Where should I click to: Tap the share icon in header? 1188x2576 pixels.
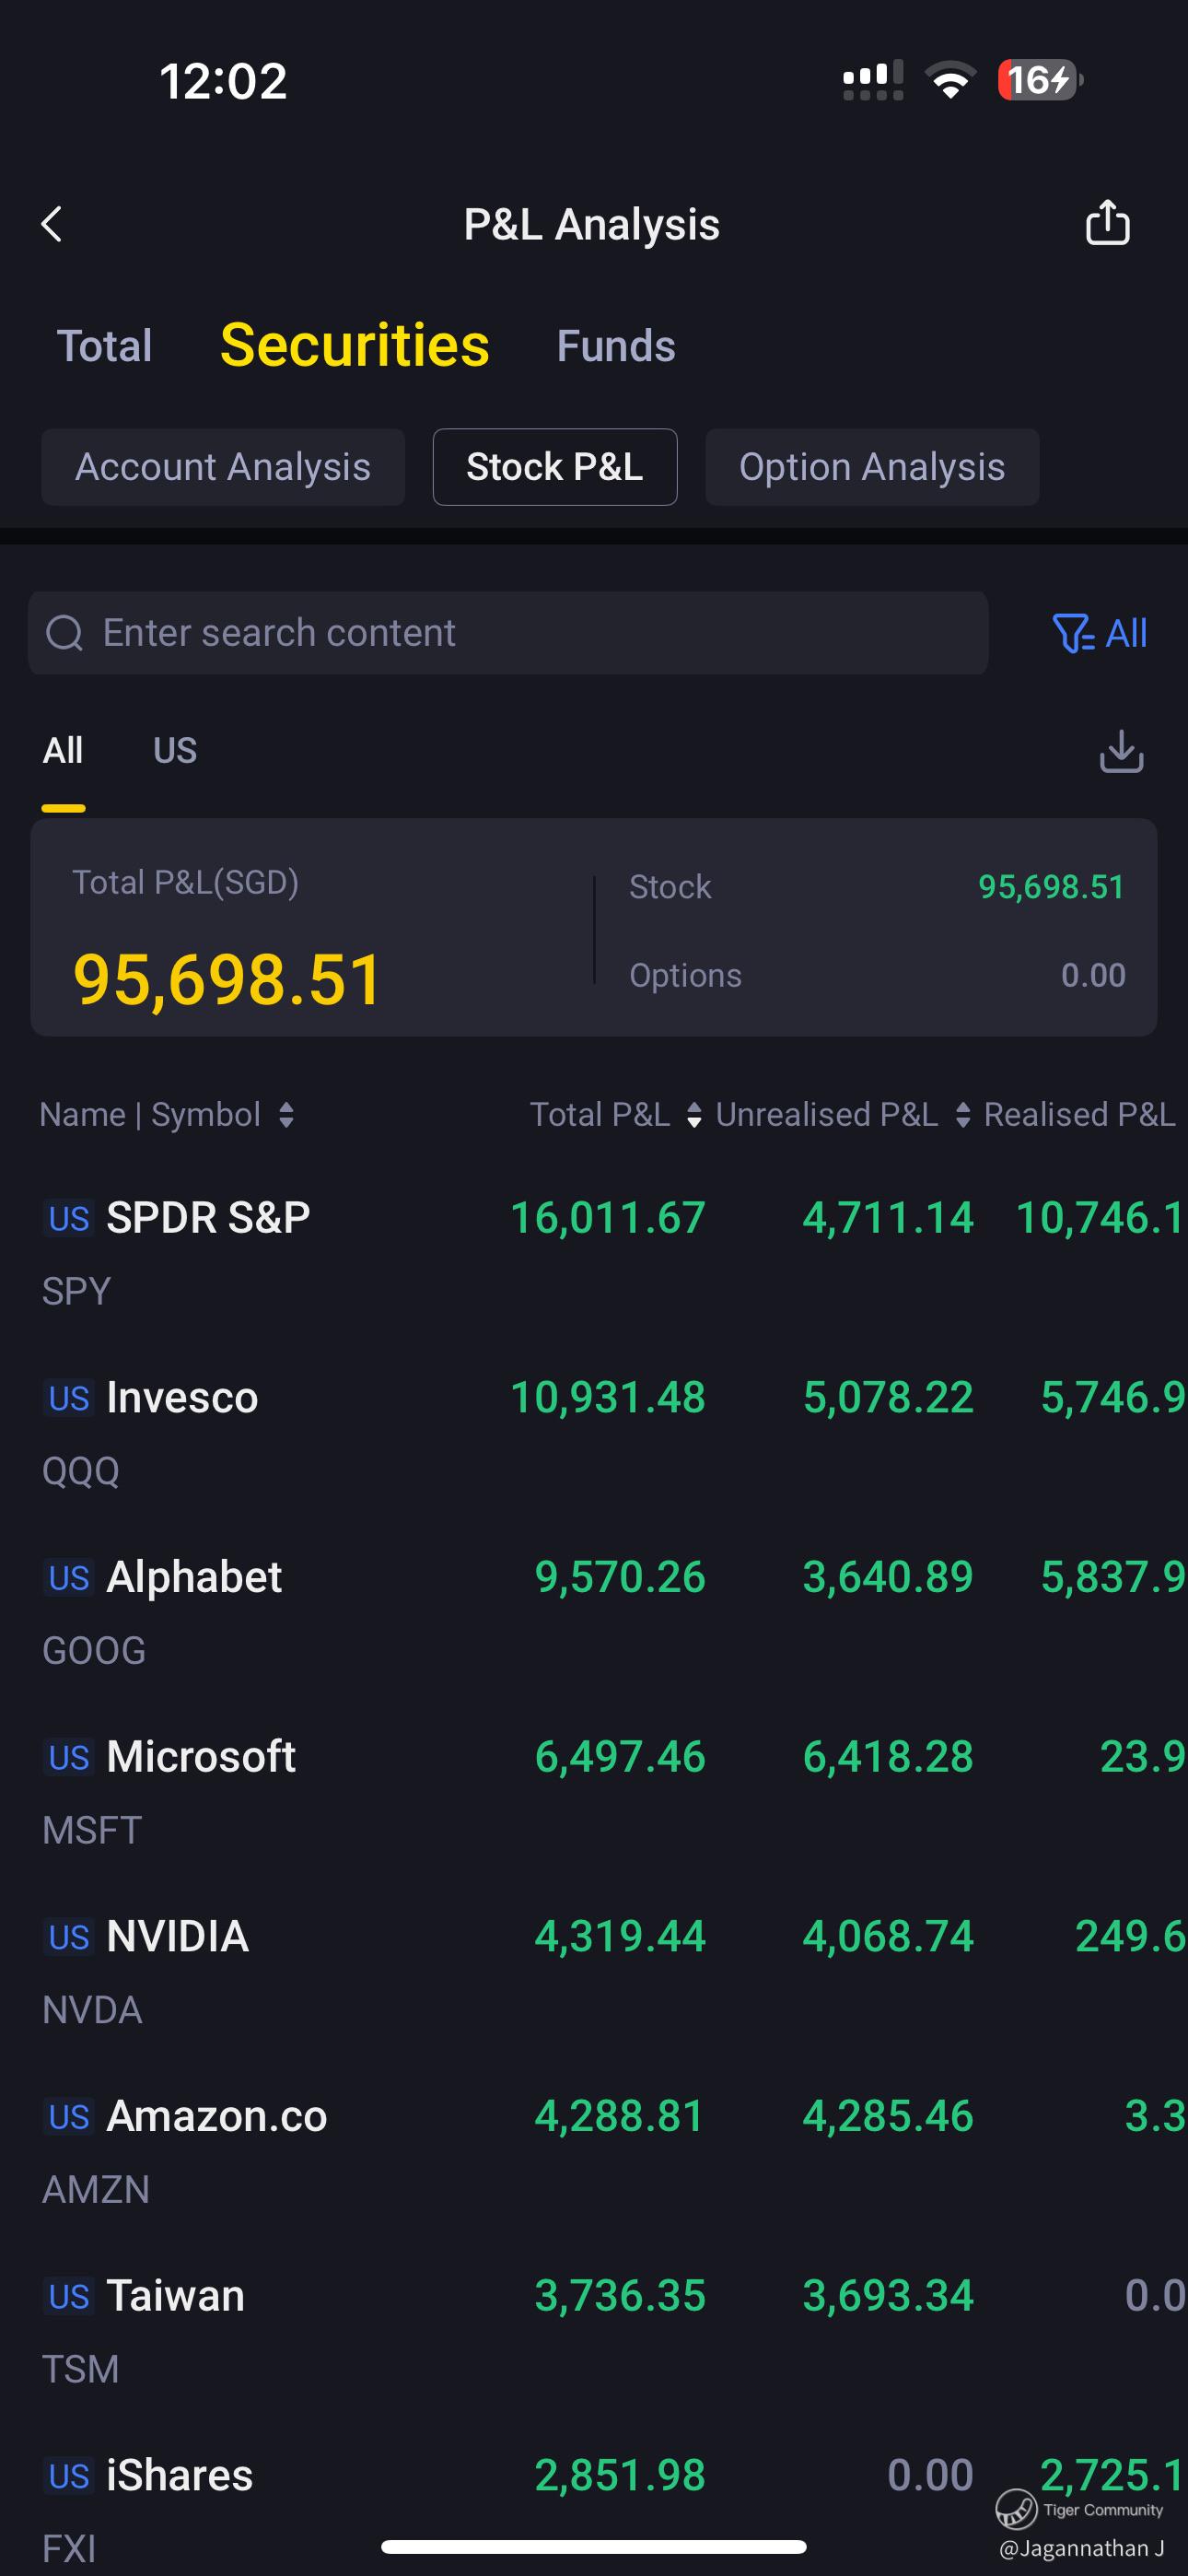[x=1107, y=222]
